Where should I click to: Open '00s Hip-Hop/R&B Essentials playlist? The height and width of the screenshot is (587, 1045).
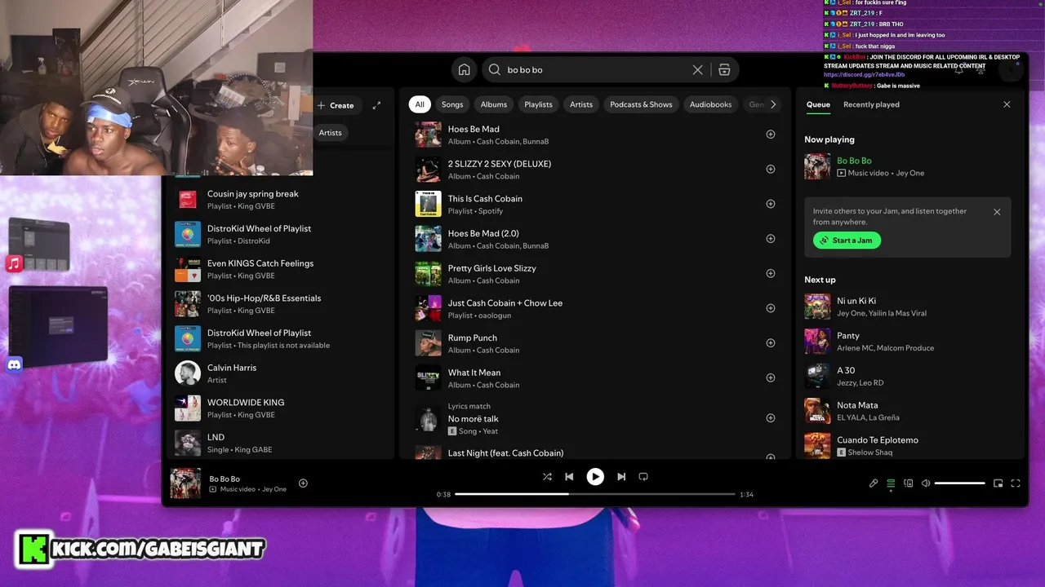pyautogui.click(x=278, y=304)
